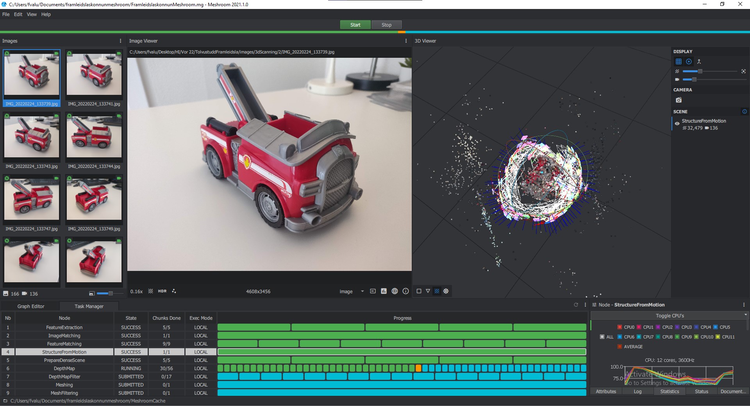This screenshot has height=406, width=750.
Task: Switch to the Task Manager tab
Action: pyautogui.click(x=89, y=306)
